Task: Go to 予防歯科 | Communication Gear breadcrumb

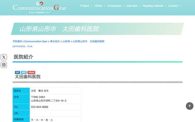Action: coord(30,41)
